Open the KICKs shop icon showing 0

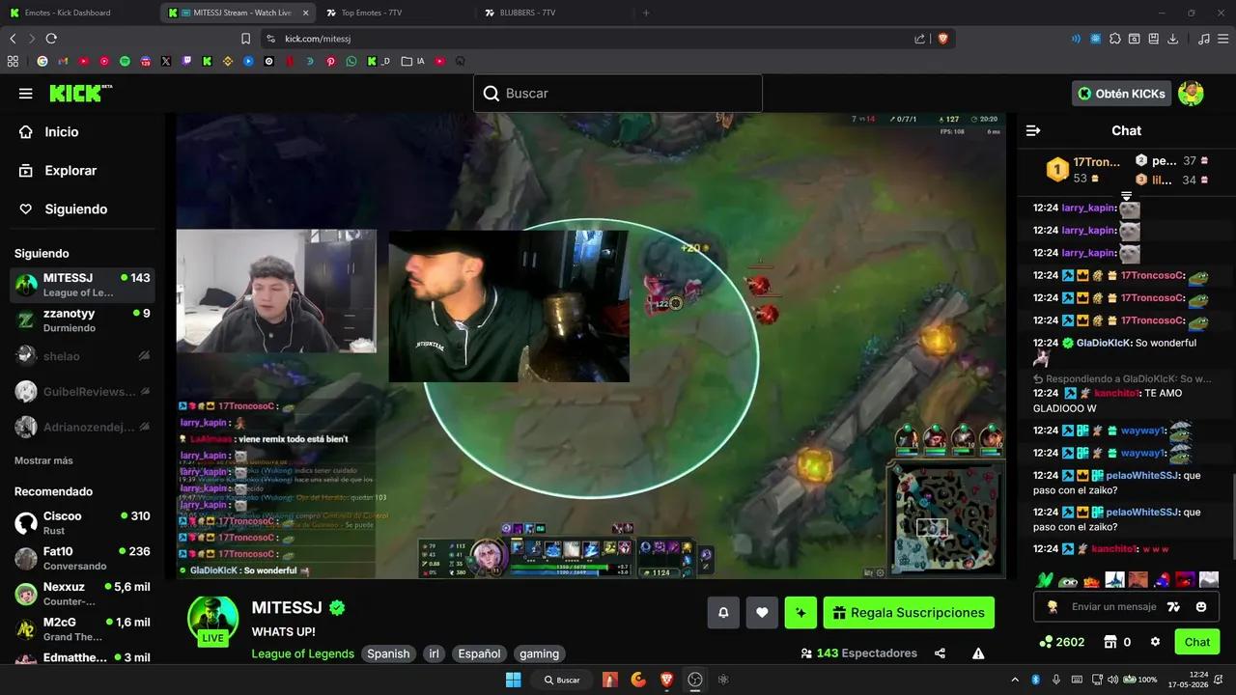pyautogui.click(x=1118, y=642)
